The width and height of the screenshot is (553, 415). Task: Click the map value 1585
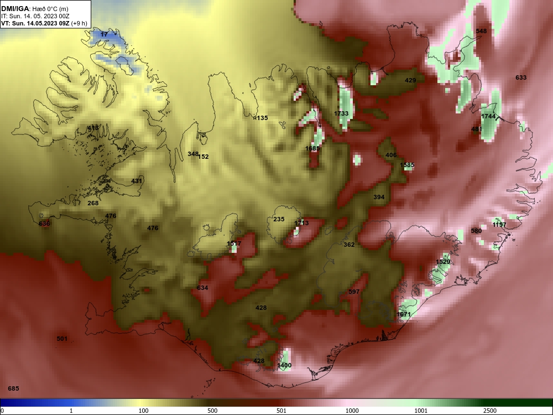pyautogui.click(x=407, y=165)
